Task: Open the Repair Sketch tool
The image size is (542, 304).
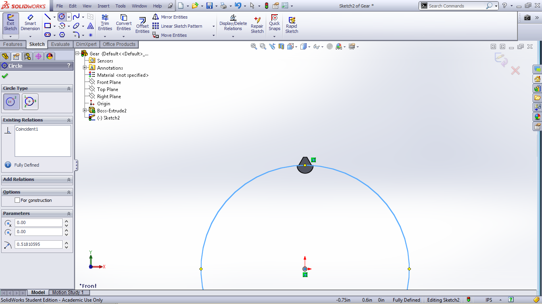Action: (257, 25)
